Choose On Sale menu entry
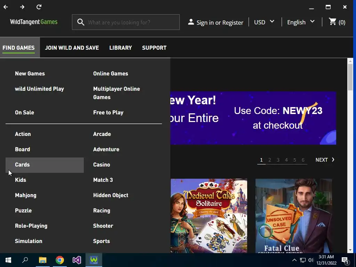Screen dimensions: 356x267 [25, 112]
